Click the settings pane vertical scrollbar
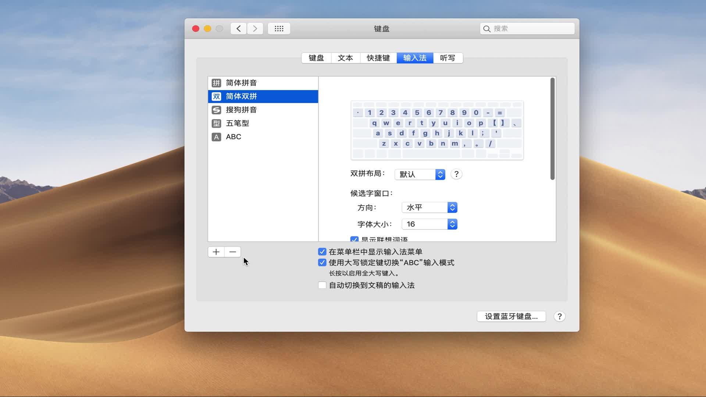 tap(552, 129)
